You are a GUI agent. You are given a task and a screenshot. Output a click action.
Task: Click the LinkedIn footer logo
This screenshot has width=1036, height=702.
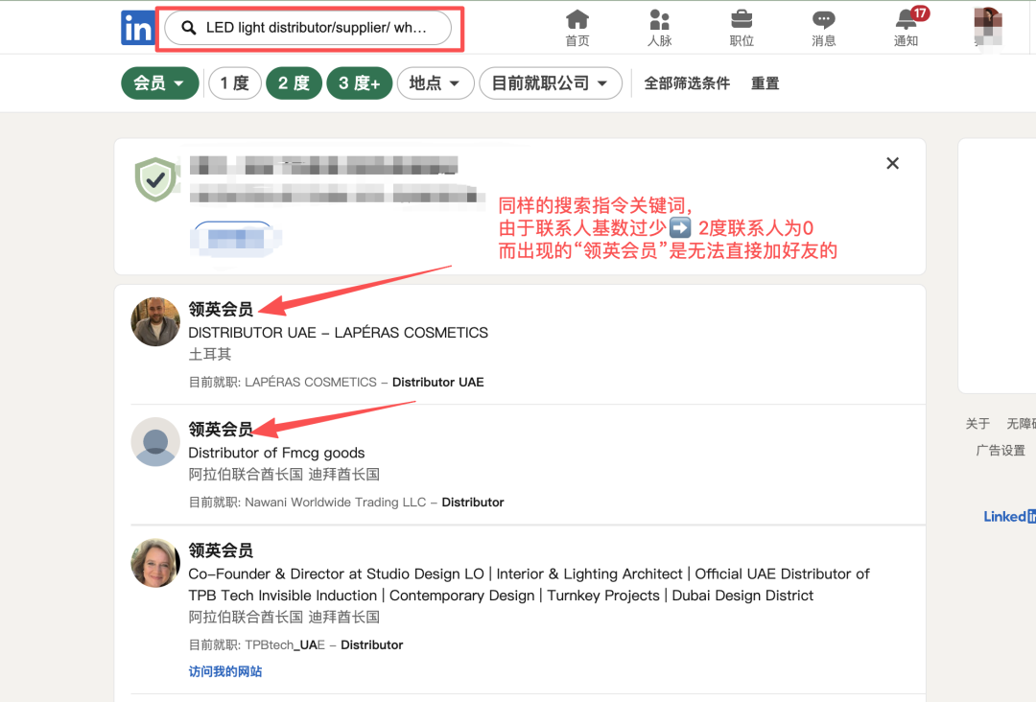1009,516
